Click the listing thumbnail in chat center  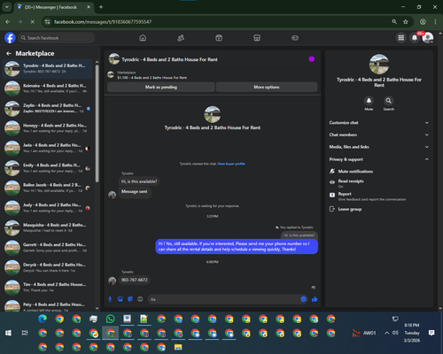click(213, 114)
